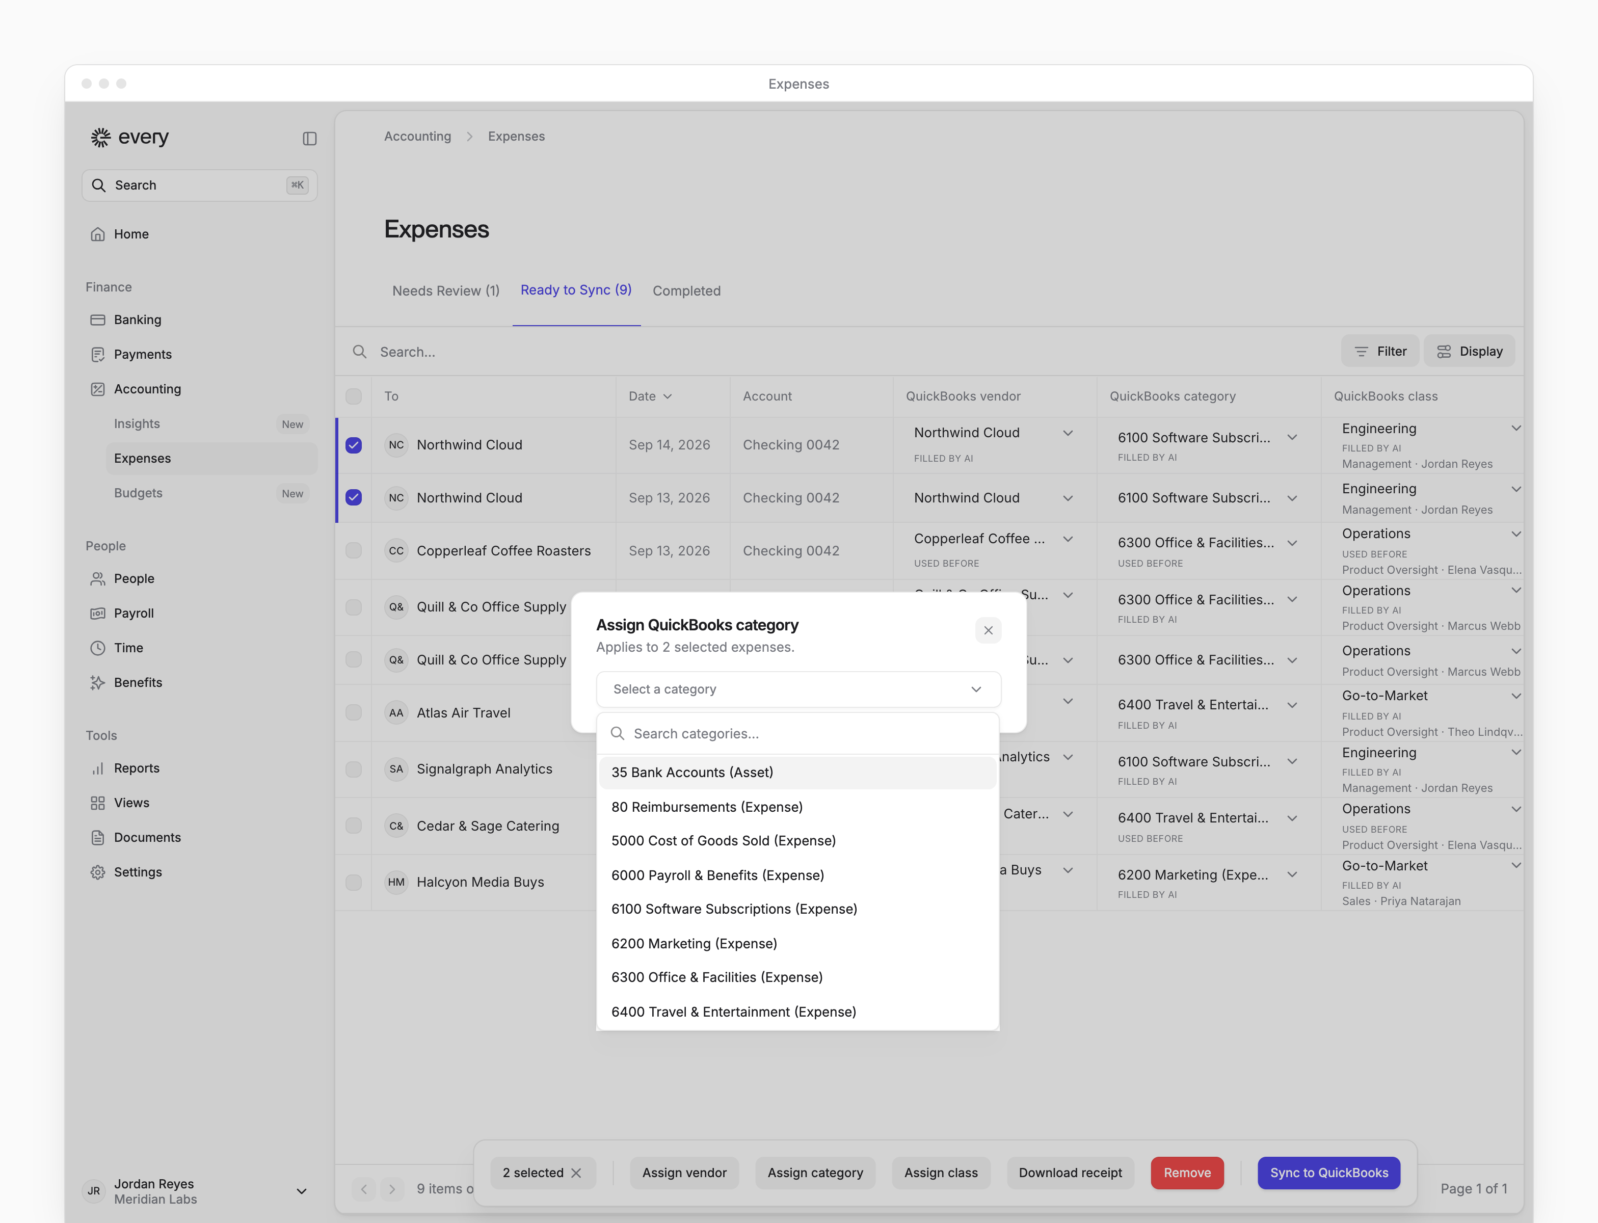This screenshot has width=1598, height=1223.
Task: Uncheck Northwind Cloud Sep 14 row
Action: pyautogui.click(x=353, y=445)
